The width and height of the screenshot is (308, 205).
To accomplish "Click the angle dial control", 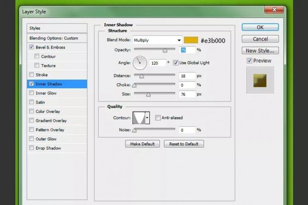I will pos(139,63).
